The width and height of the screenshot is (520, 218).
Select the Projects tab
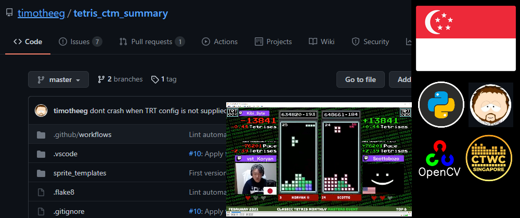[x=273, y=42]
